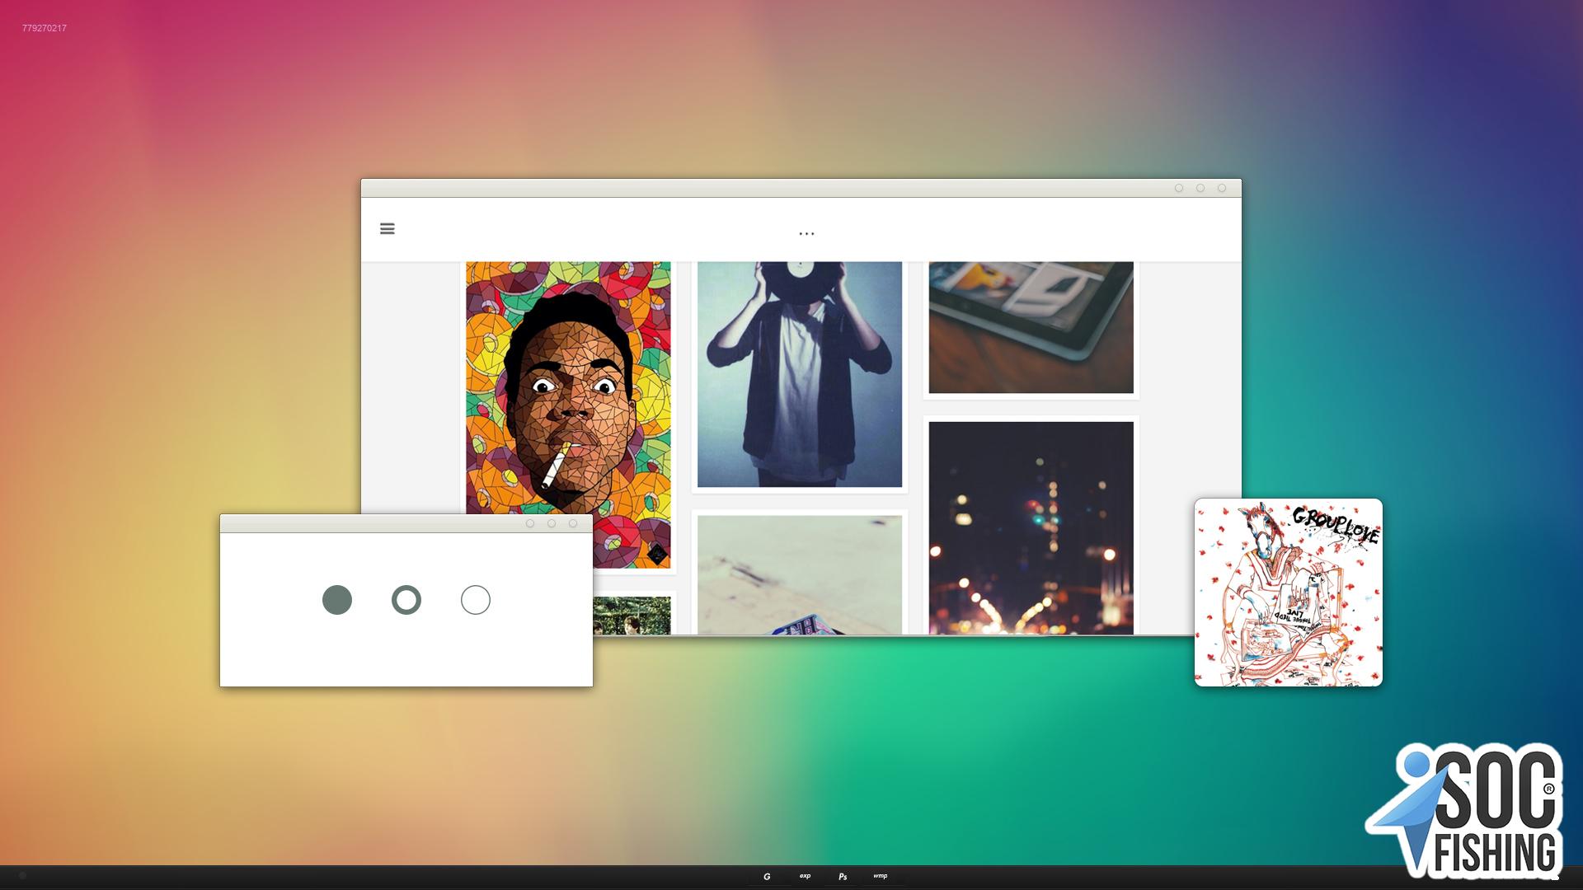
Task: Click the Grouplove album cover widget
Action: pos(1288,592)
